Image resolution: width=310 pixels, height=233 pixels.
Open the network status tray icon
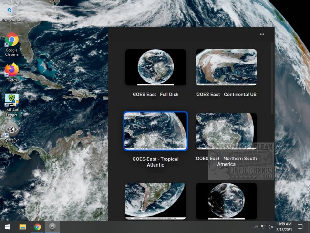(264, 227)
